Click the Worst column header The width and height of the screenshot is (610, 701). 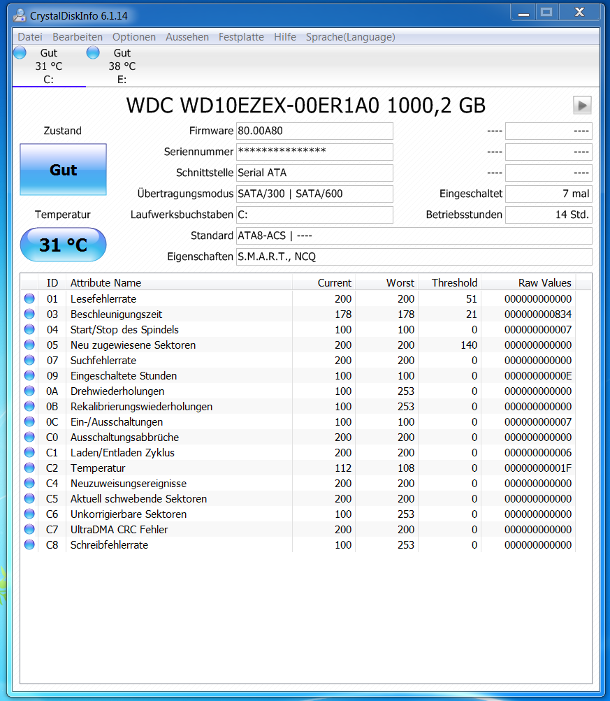(x=387, y=282)
